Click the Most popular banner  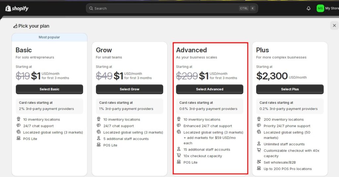pyautogui.click(x=49, y=37)
